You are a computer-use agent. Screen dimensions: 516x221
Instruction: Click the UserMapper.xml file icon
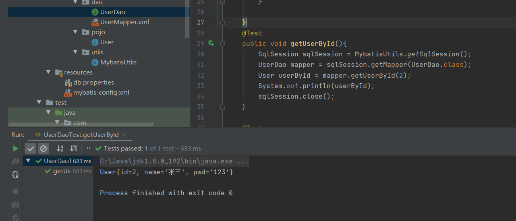(95, 22)
